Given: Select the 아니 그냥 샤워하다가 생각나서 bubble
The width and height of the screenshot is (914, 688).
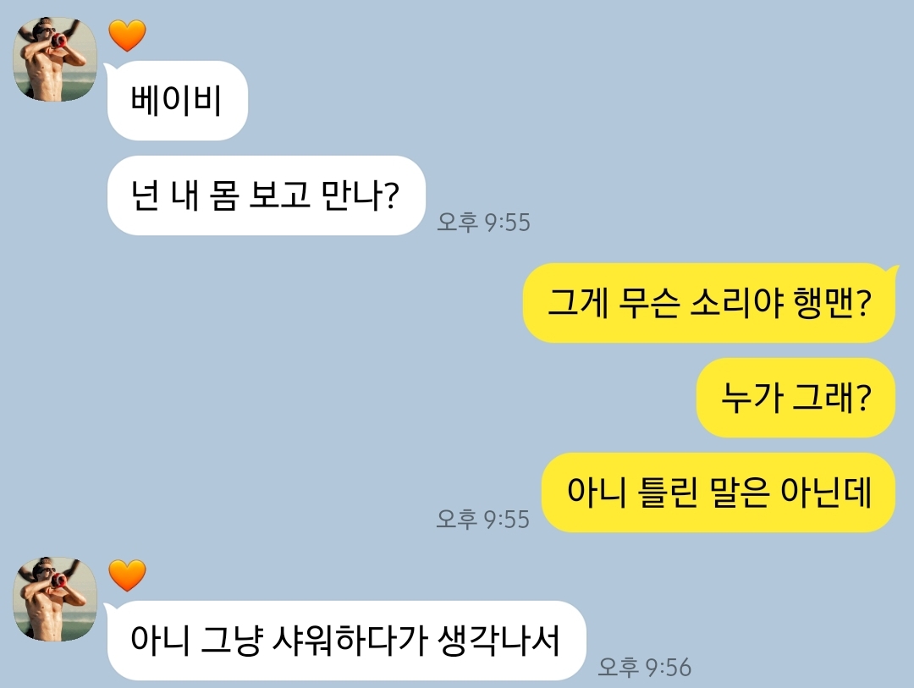Looking at the screenshot, I should [346, 641].
